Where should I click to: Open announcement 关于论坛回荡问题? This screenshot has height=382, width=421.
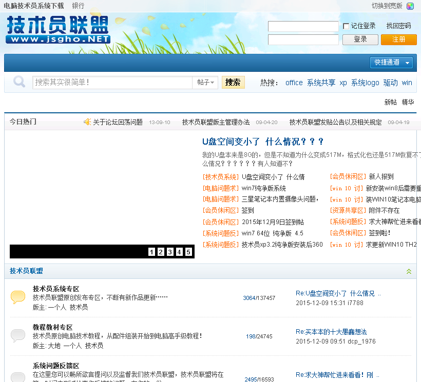click(118, 122)
